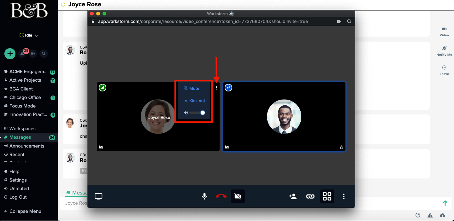Collapse the sidebar menu
Viewport: 454px width, 221px height.
(25, 211)
